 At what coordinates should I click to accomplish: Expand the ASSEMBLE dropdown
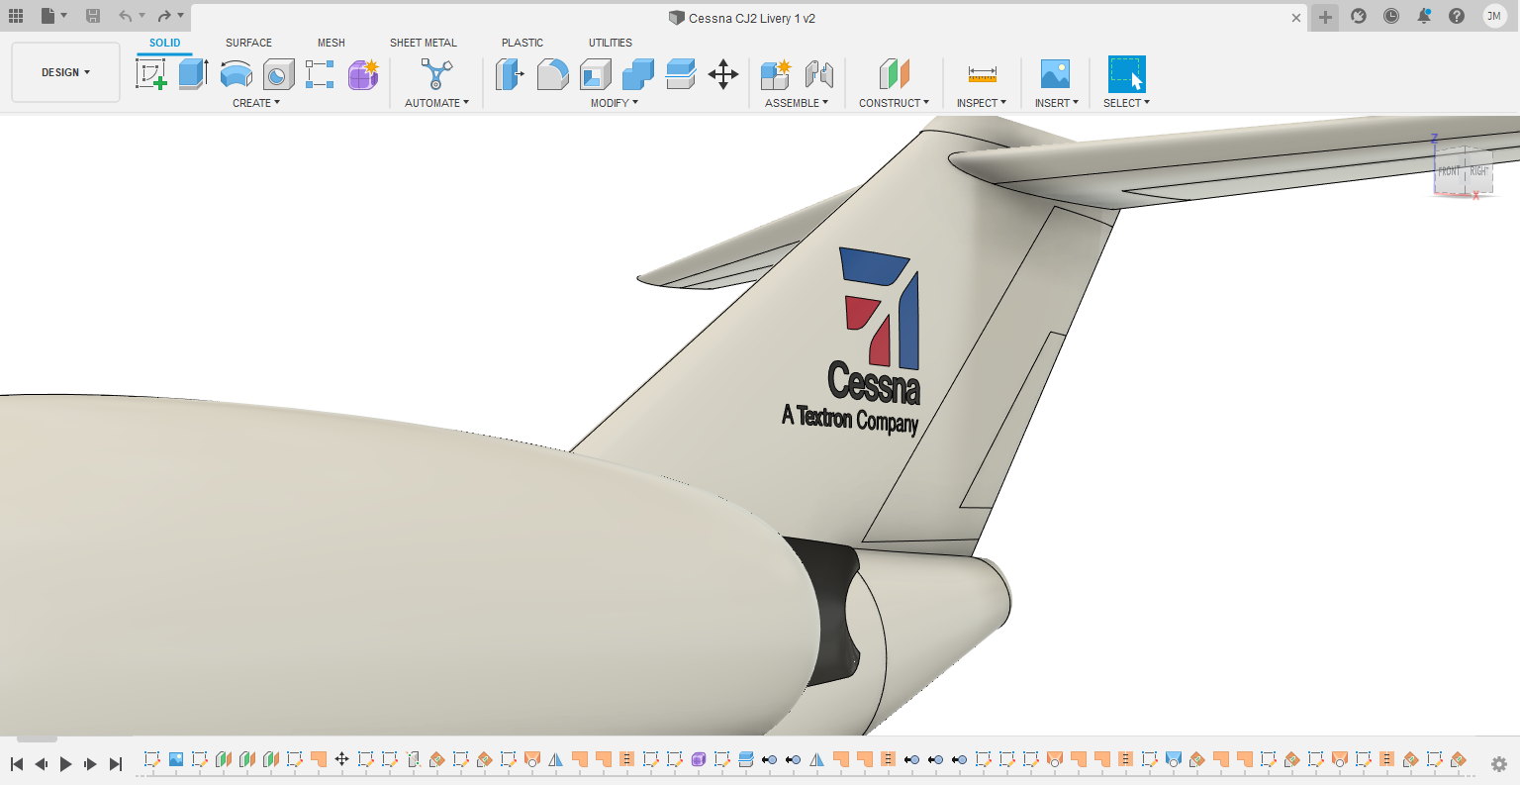pos(797,103)
